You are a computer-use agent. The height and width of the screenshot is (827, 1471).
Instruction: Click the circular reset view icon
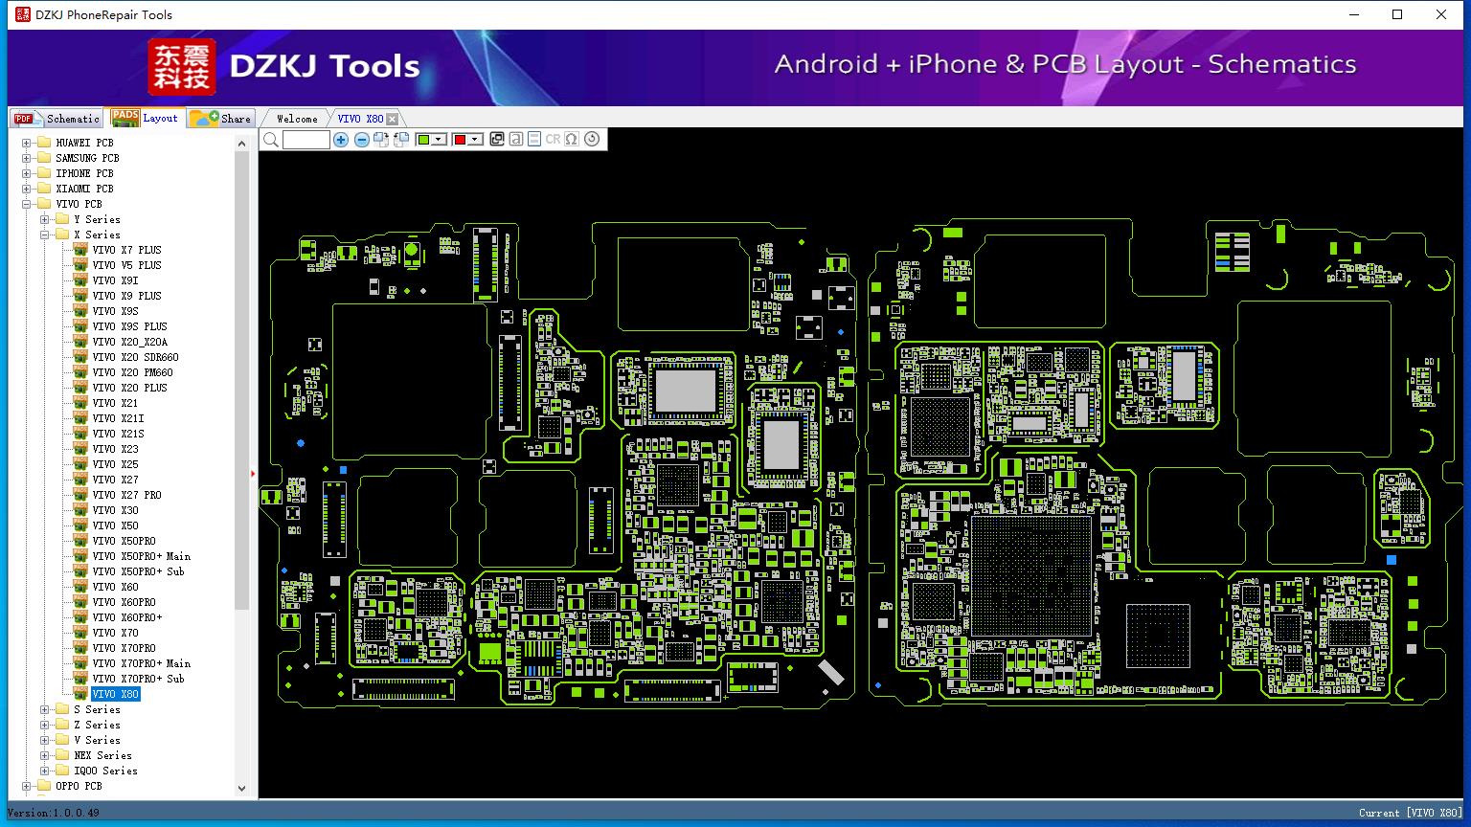click(x=592, y=140)
